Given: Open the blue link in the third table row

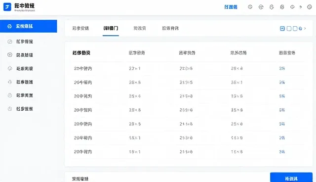Looking at the screenshot, I should click(282, 96).
